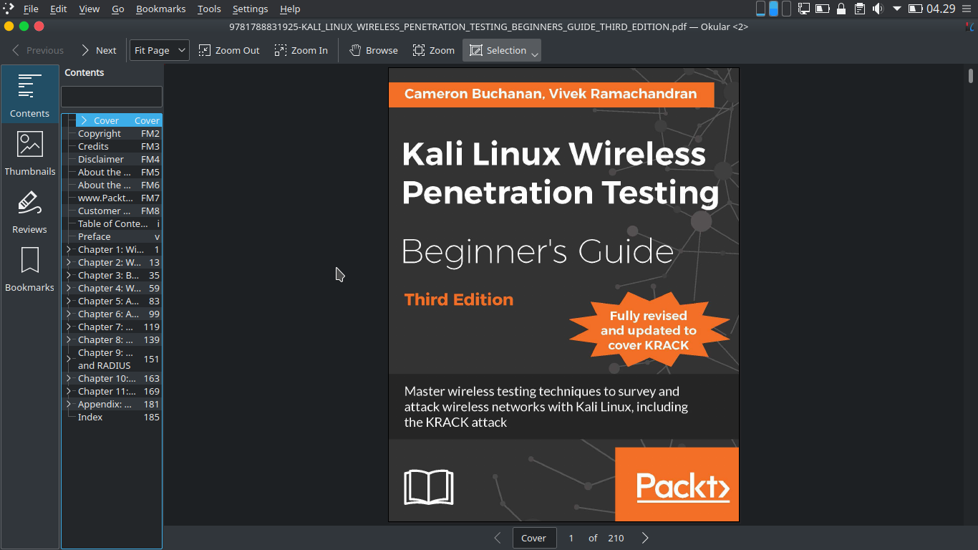The height and width of the screenshot is (550, 978).
Task: Click the page label field showing Cover
Action: pos(535,538)
